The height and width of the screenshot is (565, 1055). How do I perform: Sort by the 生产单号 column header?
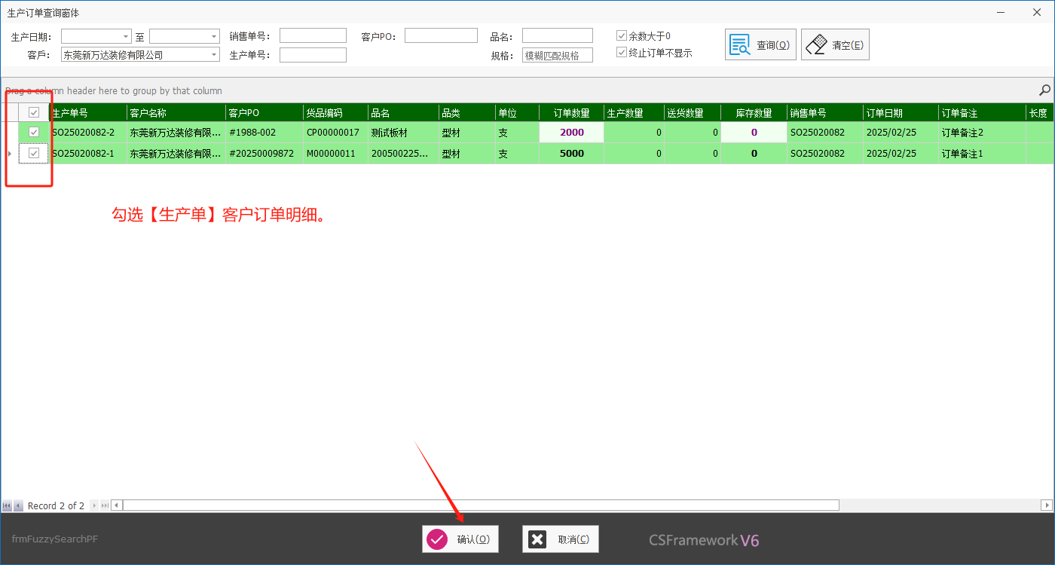[88, 113]
